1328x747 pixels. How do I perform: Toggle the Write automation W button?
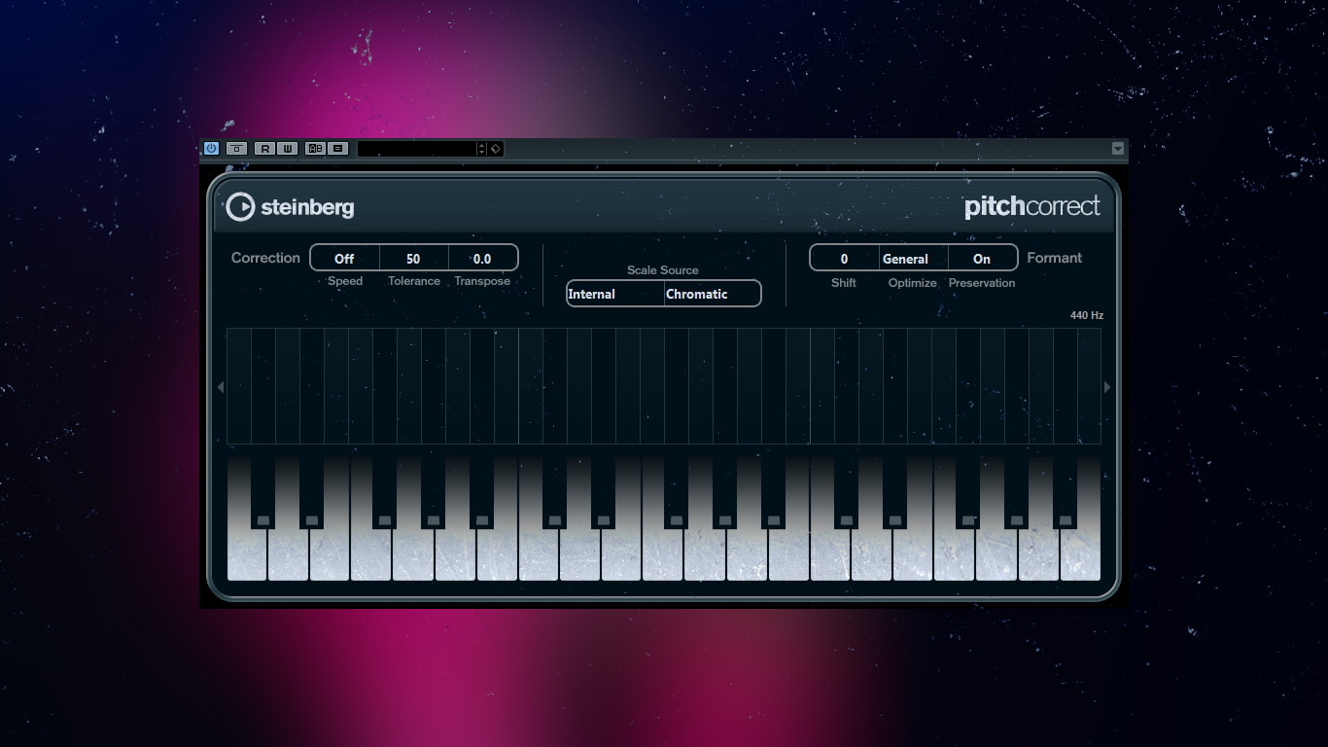point(288,149)
